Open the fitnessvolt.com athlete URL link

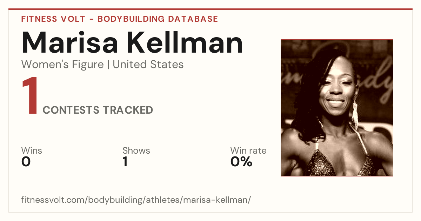click(x=136, y=200)
